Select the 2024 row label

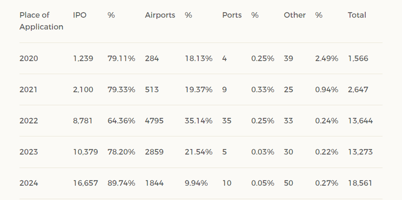[28, 183]
